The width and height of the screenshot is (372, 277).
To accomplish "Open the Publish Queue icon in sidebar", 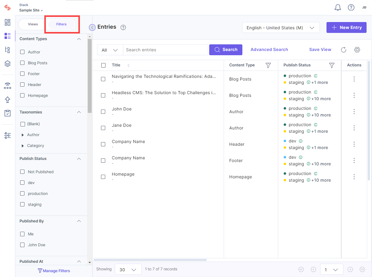I will 8,86.
